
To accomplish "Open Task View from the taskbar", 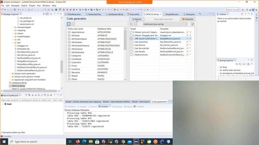I will 70,141.
